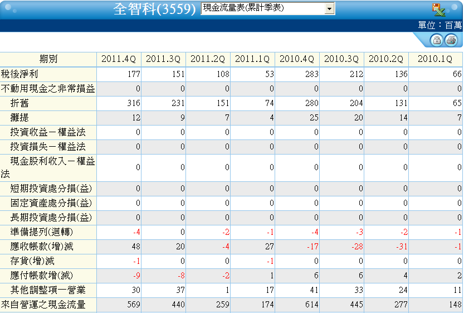Select the 2011.1Q column header

tap(252, 59)
